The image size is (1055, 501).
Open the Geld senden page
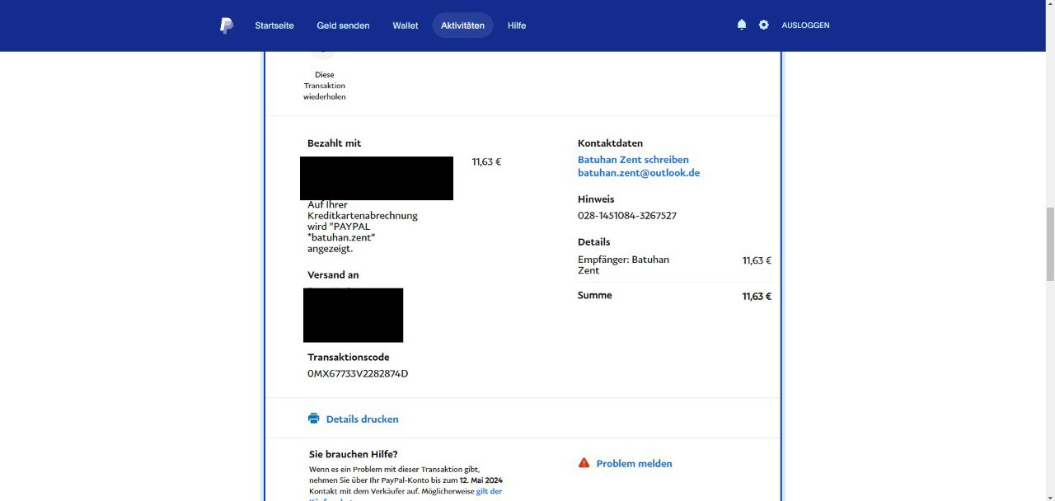[343, 26]
